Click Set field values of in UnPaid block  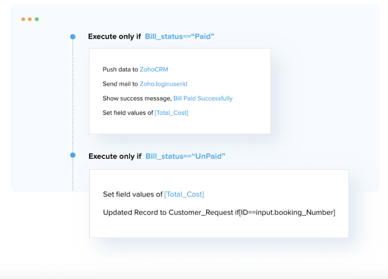133,194
